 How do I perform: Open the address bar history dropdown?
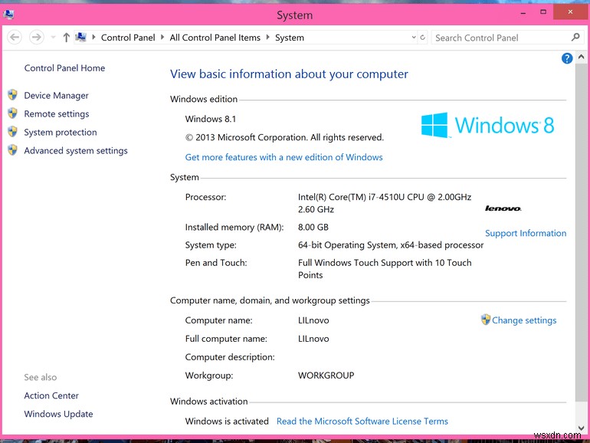[x=414, y=38]
